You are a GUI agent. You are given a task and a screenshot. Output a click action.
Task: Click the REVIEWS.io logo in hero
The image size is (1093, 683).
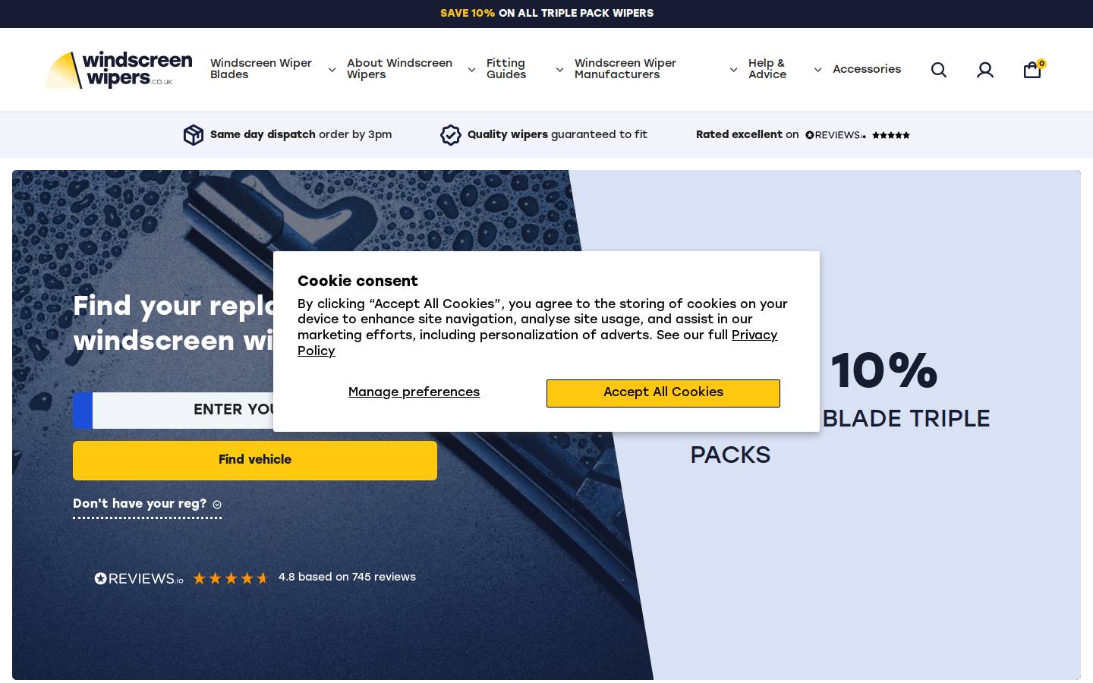pyautogui.click(x=139, y=578)
